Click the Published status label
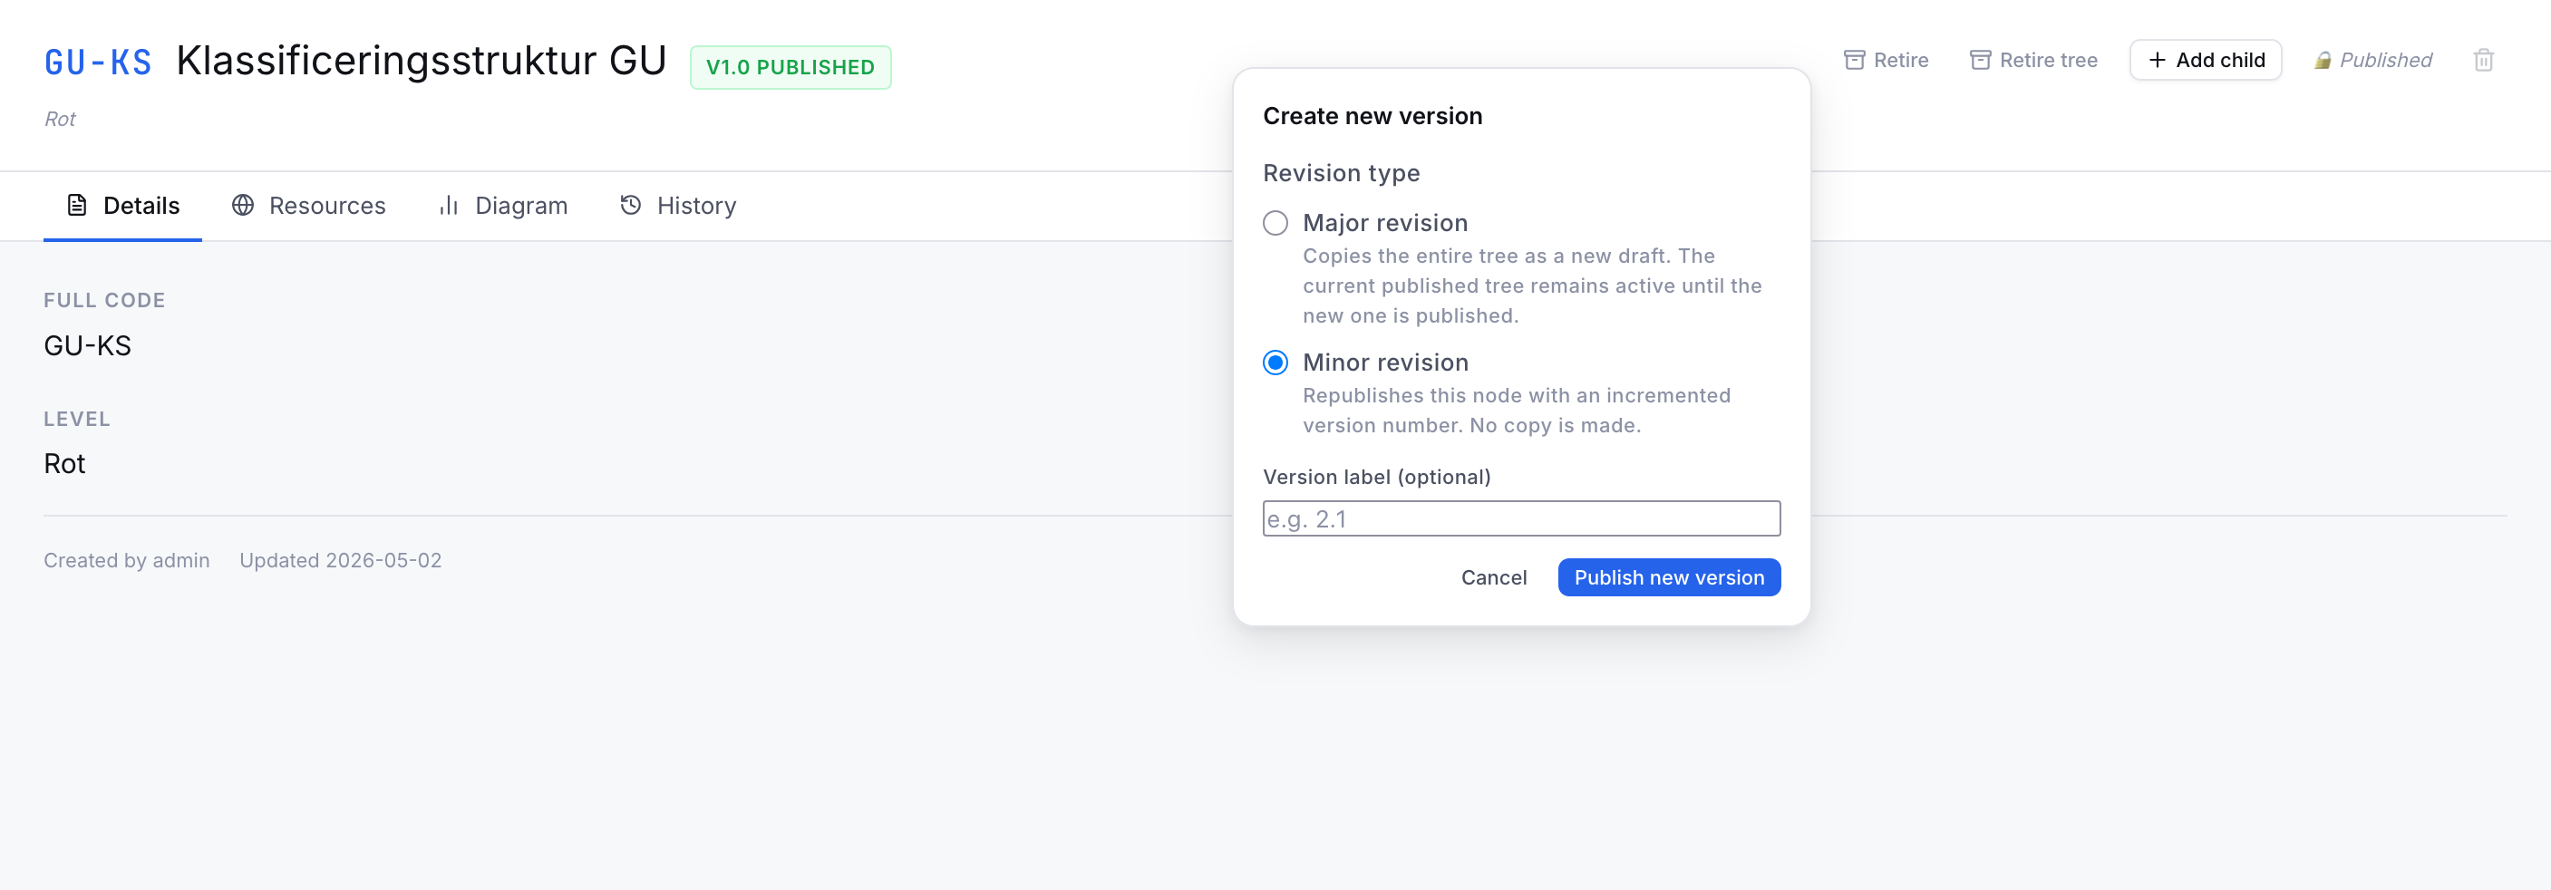The image size is (2551, 890). [2384, 61]
